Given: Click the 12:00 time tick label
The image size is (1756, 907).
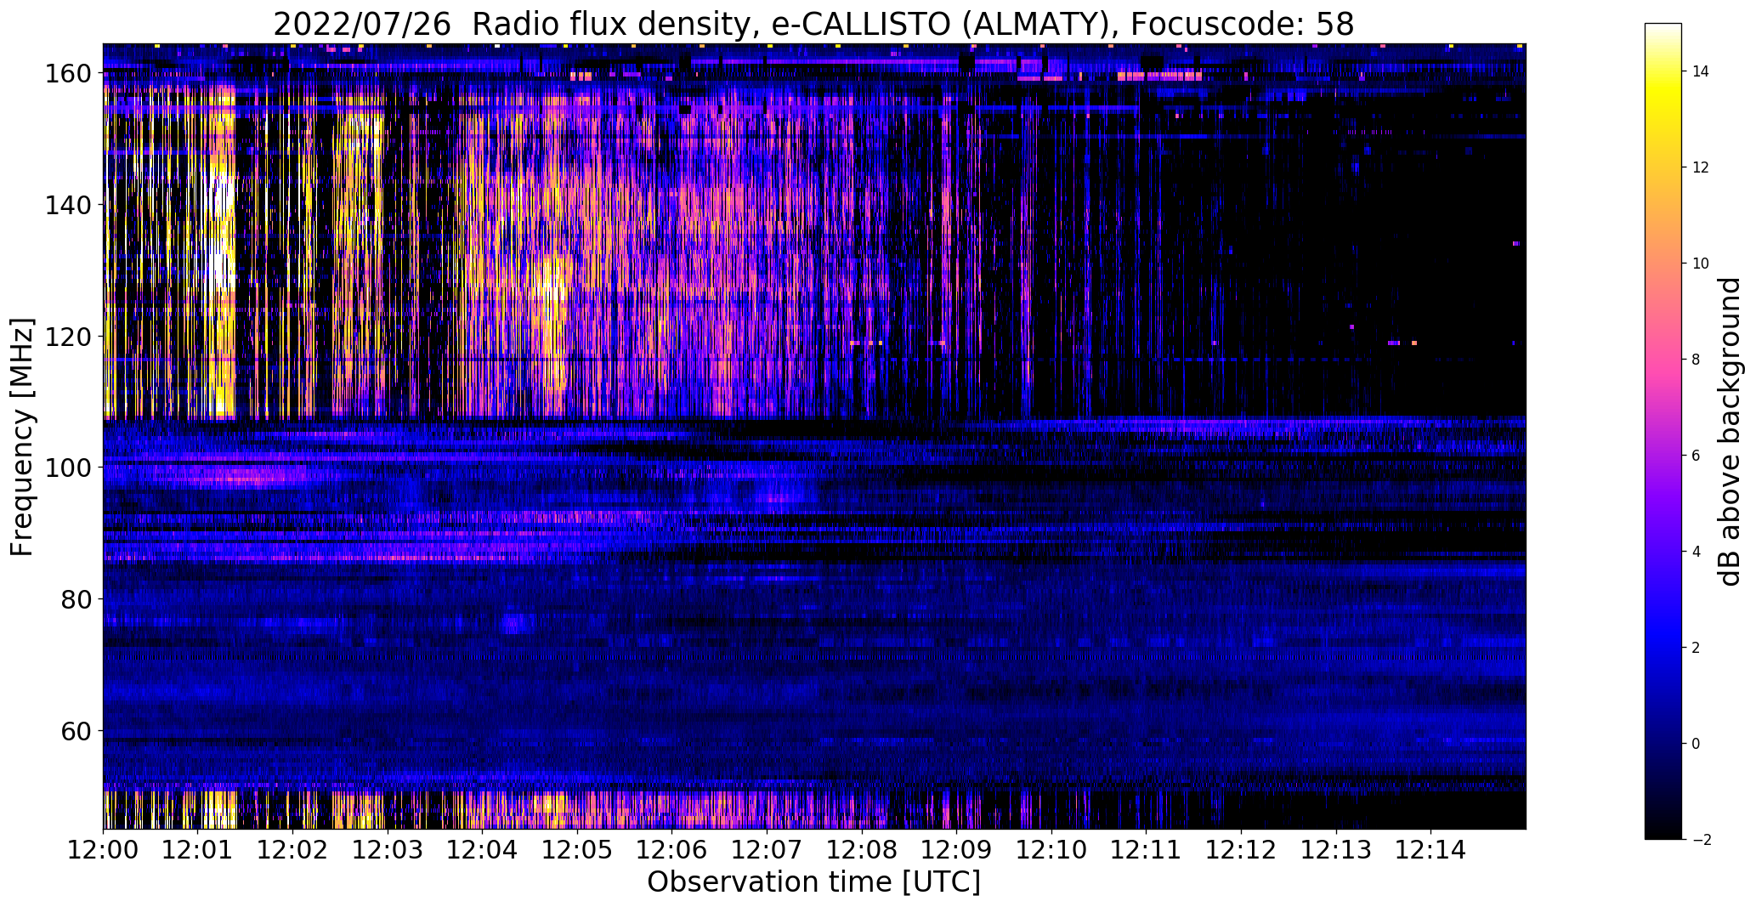Looking at the screenshot, I should click(104, 849).
